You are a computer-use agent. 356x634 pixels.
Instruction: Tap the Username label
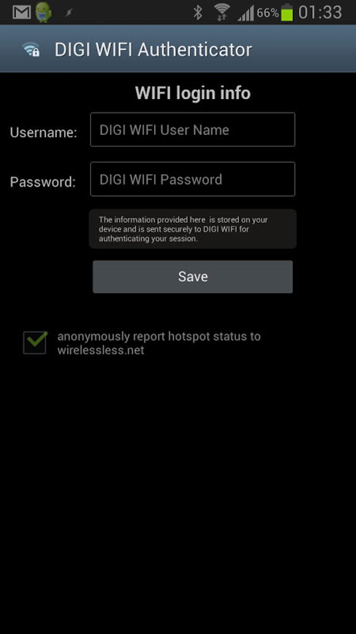click(44, 133)
